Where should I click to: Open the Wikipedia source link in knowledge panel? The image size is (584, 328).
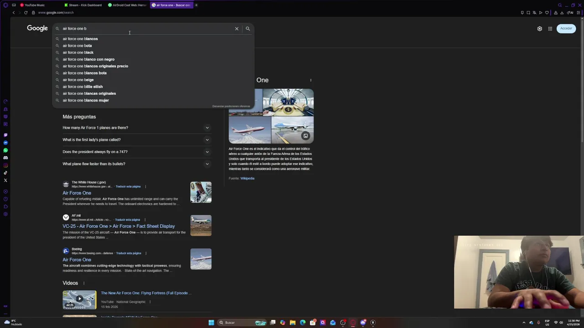point(247,179)
